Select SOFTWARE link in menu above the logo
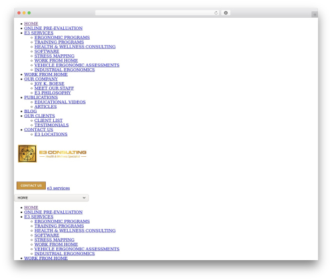The width and height of the screenshot is (332, 280). point(46,52)
